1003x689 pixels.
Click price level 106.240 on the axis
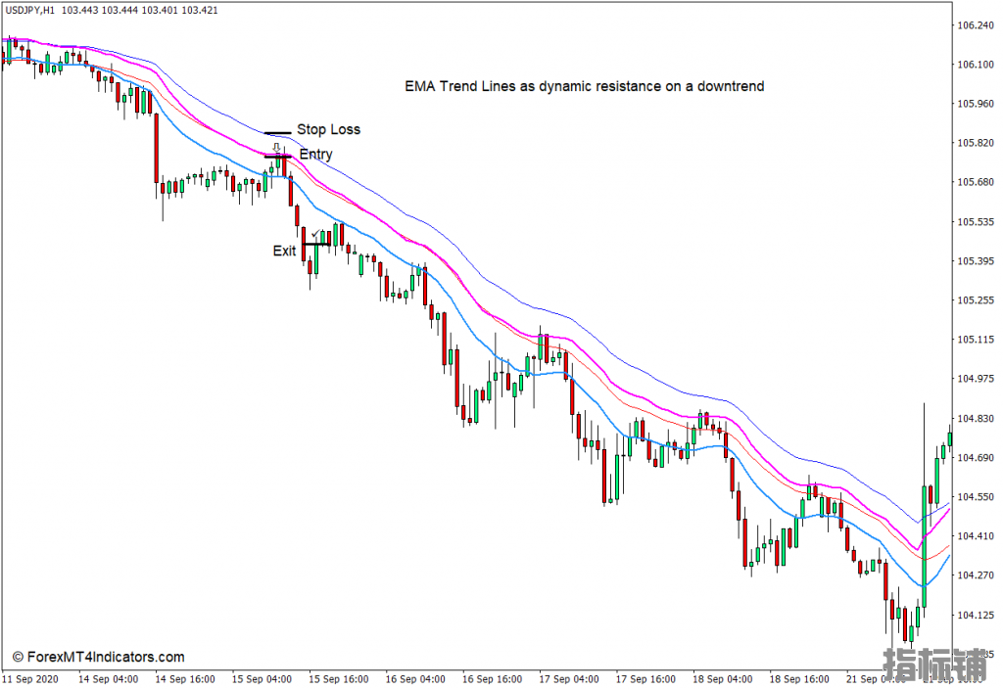(x=976, y=25)
